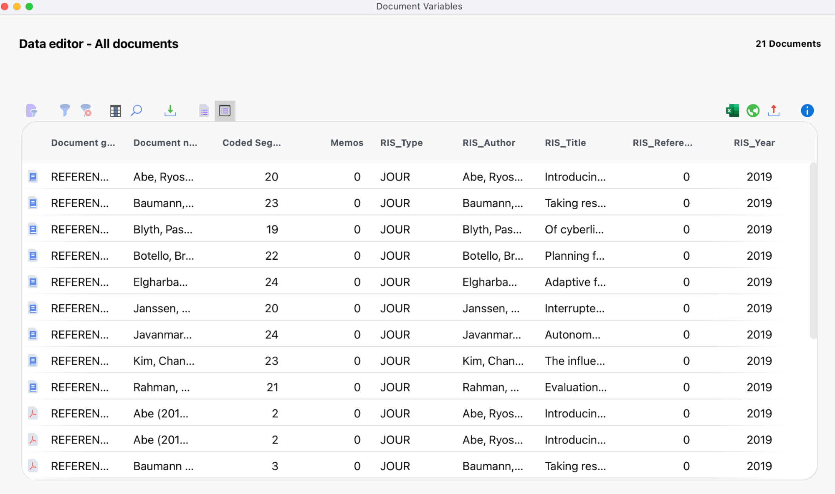This screenshot has height=494, width=835.
Task: Click document icon in Botello, Br row
Action: (x=33, y=256)
